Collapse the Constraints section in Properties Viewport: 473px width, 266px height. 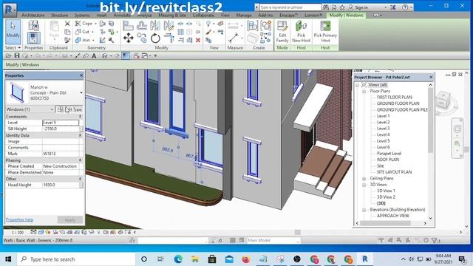81,117
